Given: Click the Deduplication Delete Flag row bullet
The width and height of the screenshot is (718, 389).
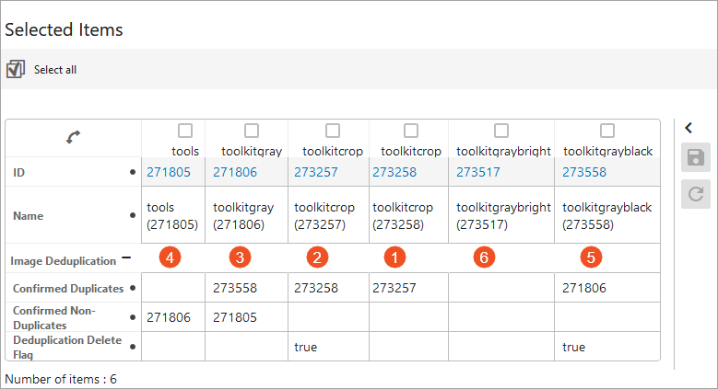Looking at the screenshot, I should (x=135, y=347).
